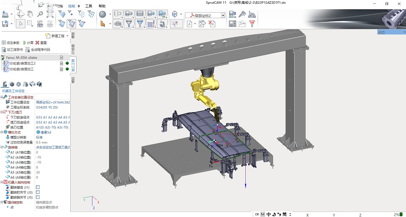This screenshot has height=217, width=406.
Task: Open the gear settings parameter tab icon
Action: tap(19, 84)
